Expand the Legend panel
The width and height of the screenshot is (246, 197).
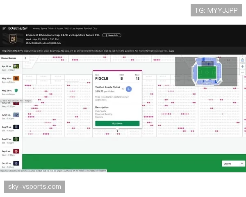click(233, 163)
